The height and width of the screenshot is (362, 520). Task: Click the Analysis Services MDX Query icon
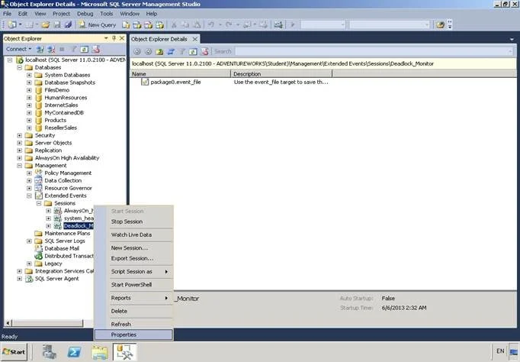pos(137,25)
